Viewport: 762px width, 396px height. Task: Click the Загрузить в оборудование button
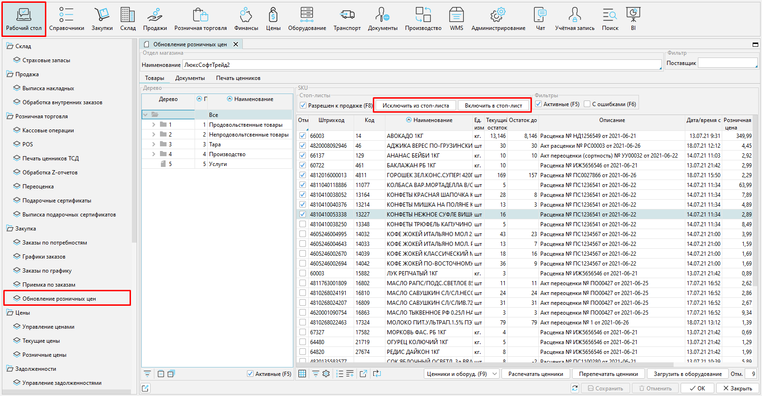(687, 374)
